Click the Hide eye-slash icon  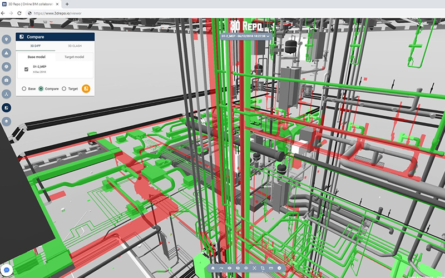pos(238,268)
